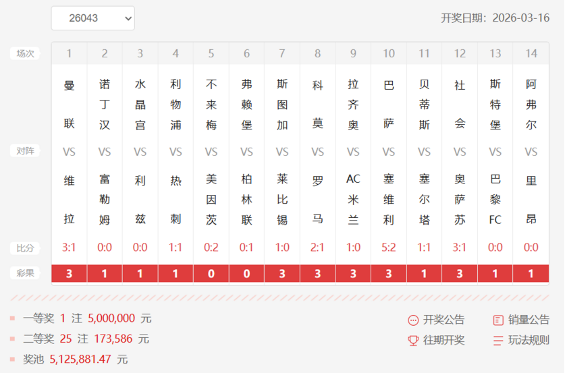The image size is (567, 373).
Task: Click the 二等奖 prize amount 173,586
Action: click(x=113, y=339)
